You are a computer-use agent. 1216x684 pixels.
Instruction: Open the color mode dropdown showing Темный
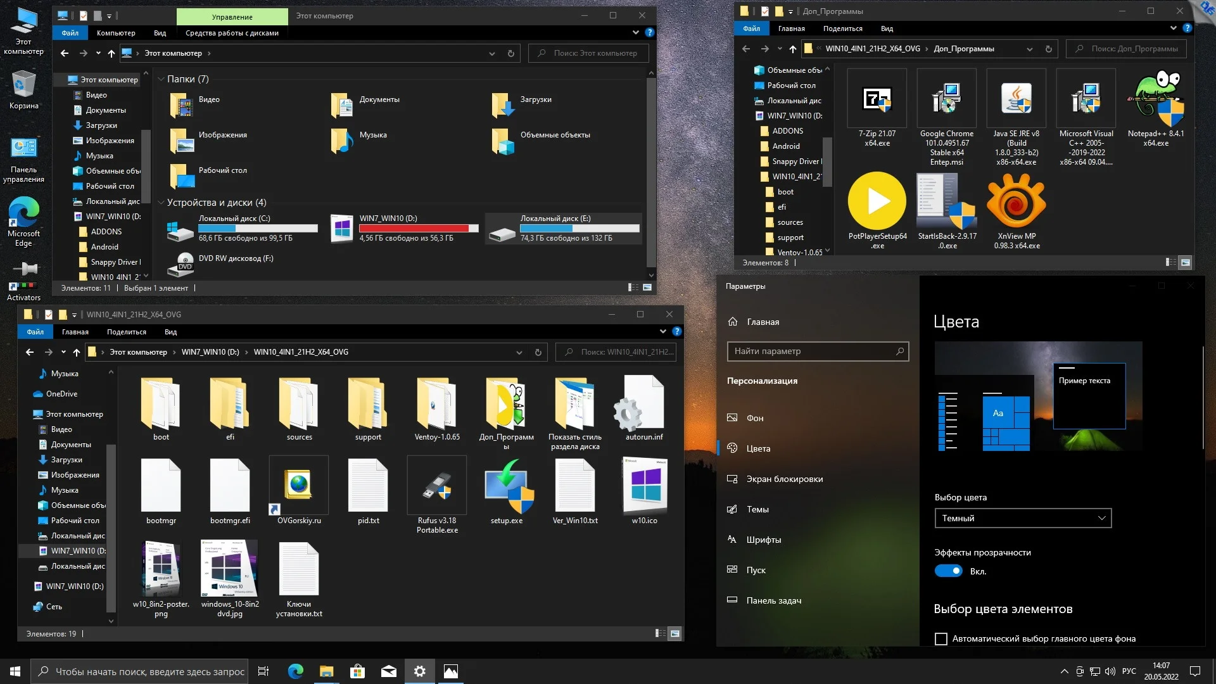(x=1022, y=518)
